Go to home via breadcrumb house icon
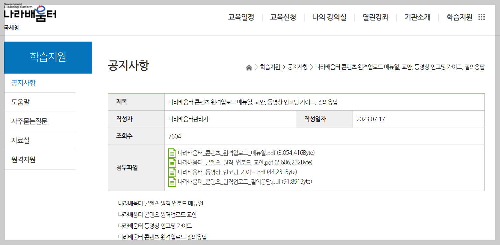This screenshot has height=245, width=500. point(249,67)
